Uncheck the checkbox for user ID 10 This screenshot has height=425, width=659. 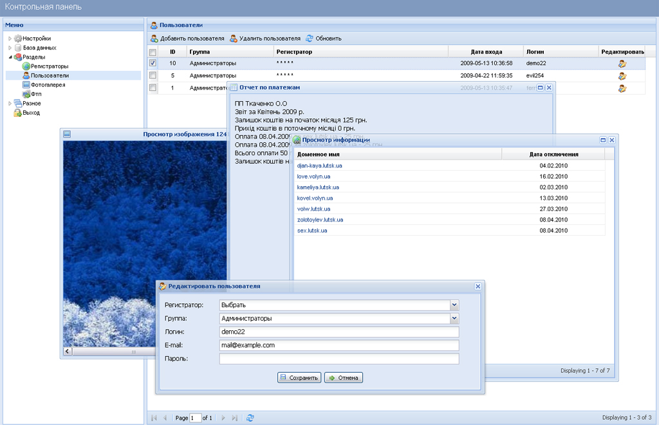153,63
